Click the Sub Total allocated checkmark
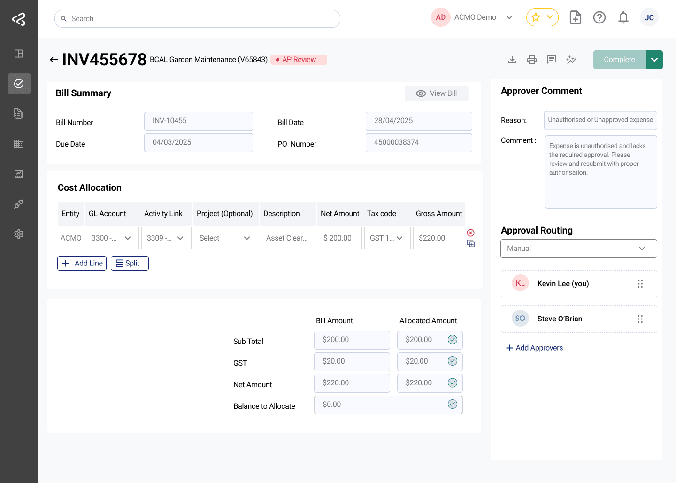676x483 pixels. (453, 340)
